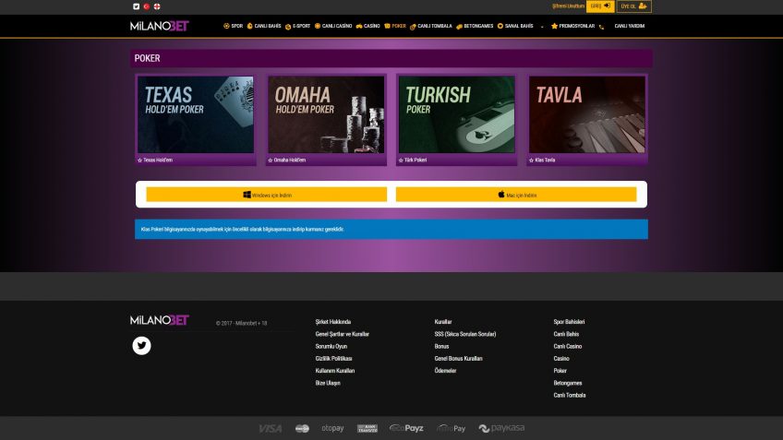Click the Milanobet logo in header

pos(160,26)
